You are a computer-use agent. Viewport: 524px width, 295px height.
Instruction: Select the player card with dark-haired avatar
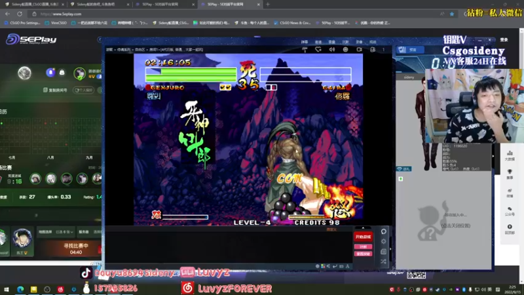(x=22, y=241)
